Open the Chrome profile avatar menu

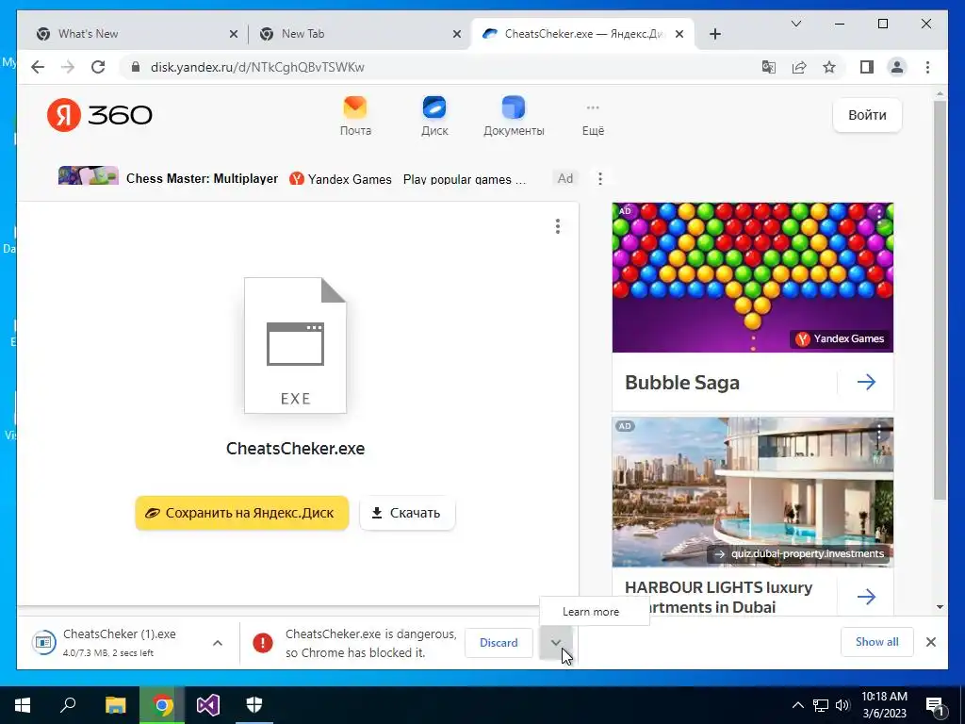tap(897, 67)
